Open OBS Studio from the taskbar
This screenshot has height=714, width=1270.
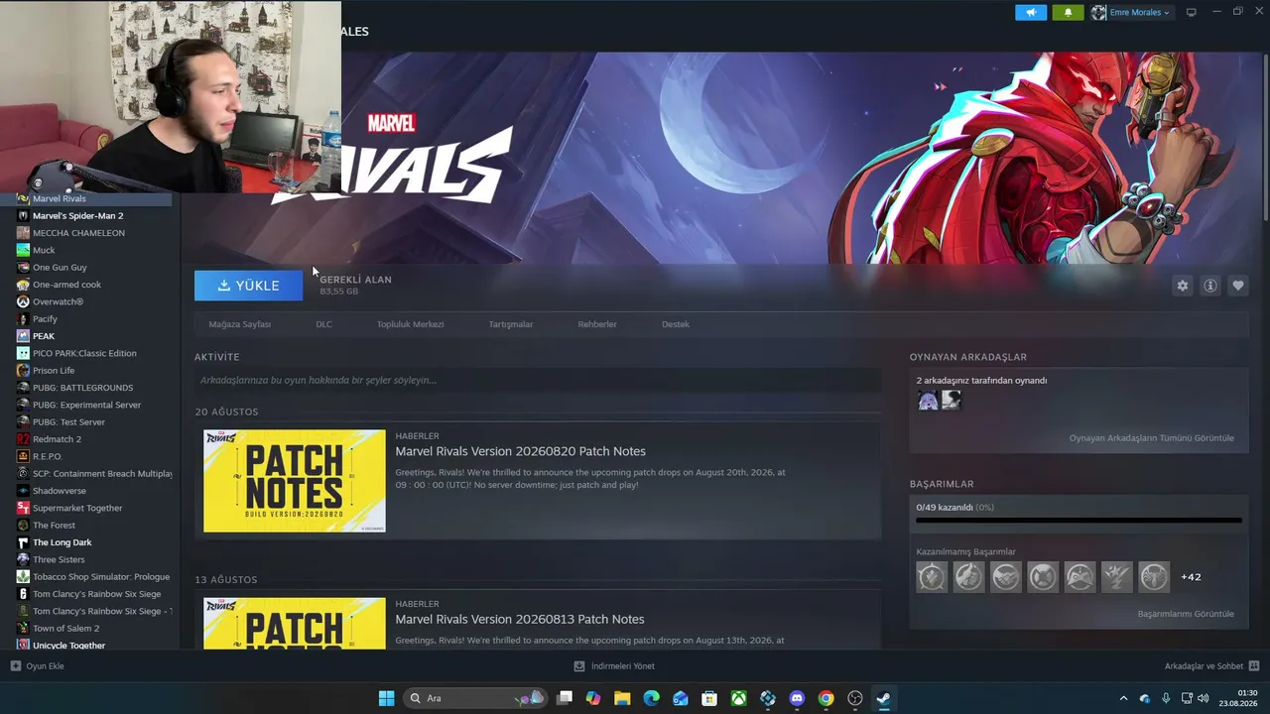click(x=855, y=698)
